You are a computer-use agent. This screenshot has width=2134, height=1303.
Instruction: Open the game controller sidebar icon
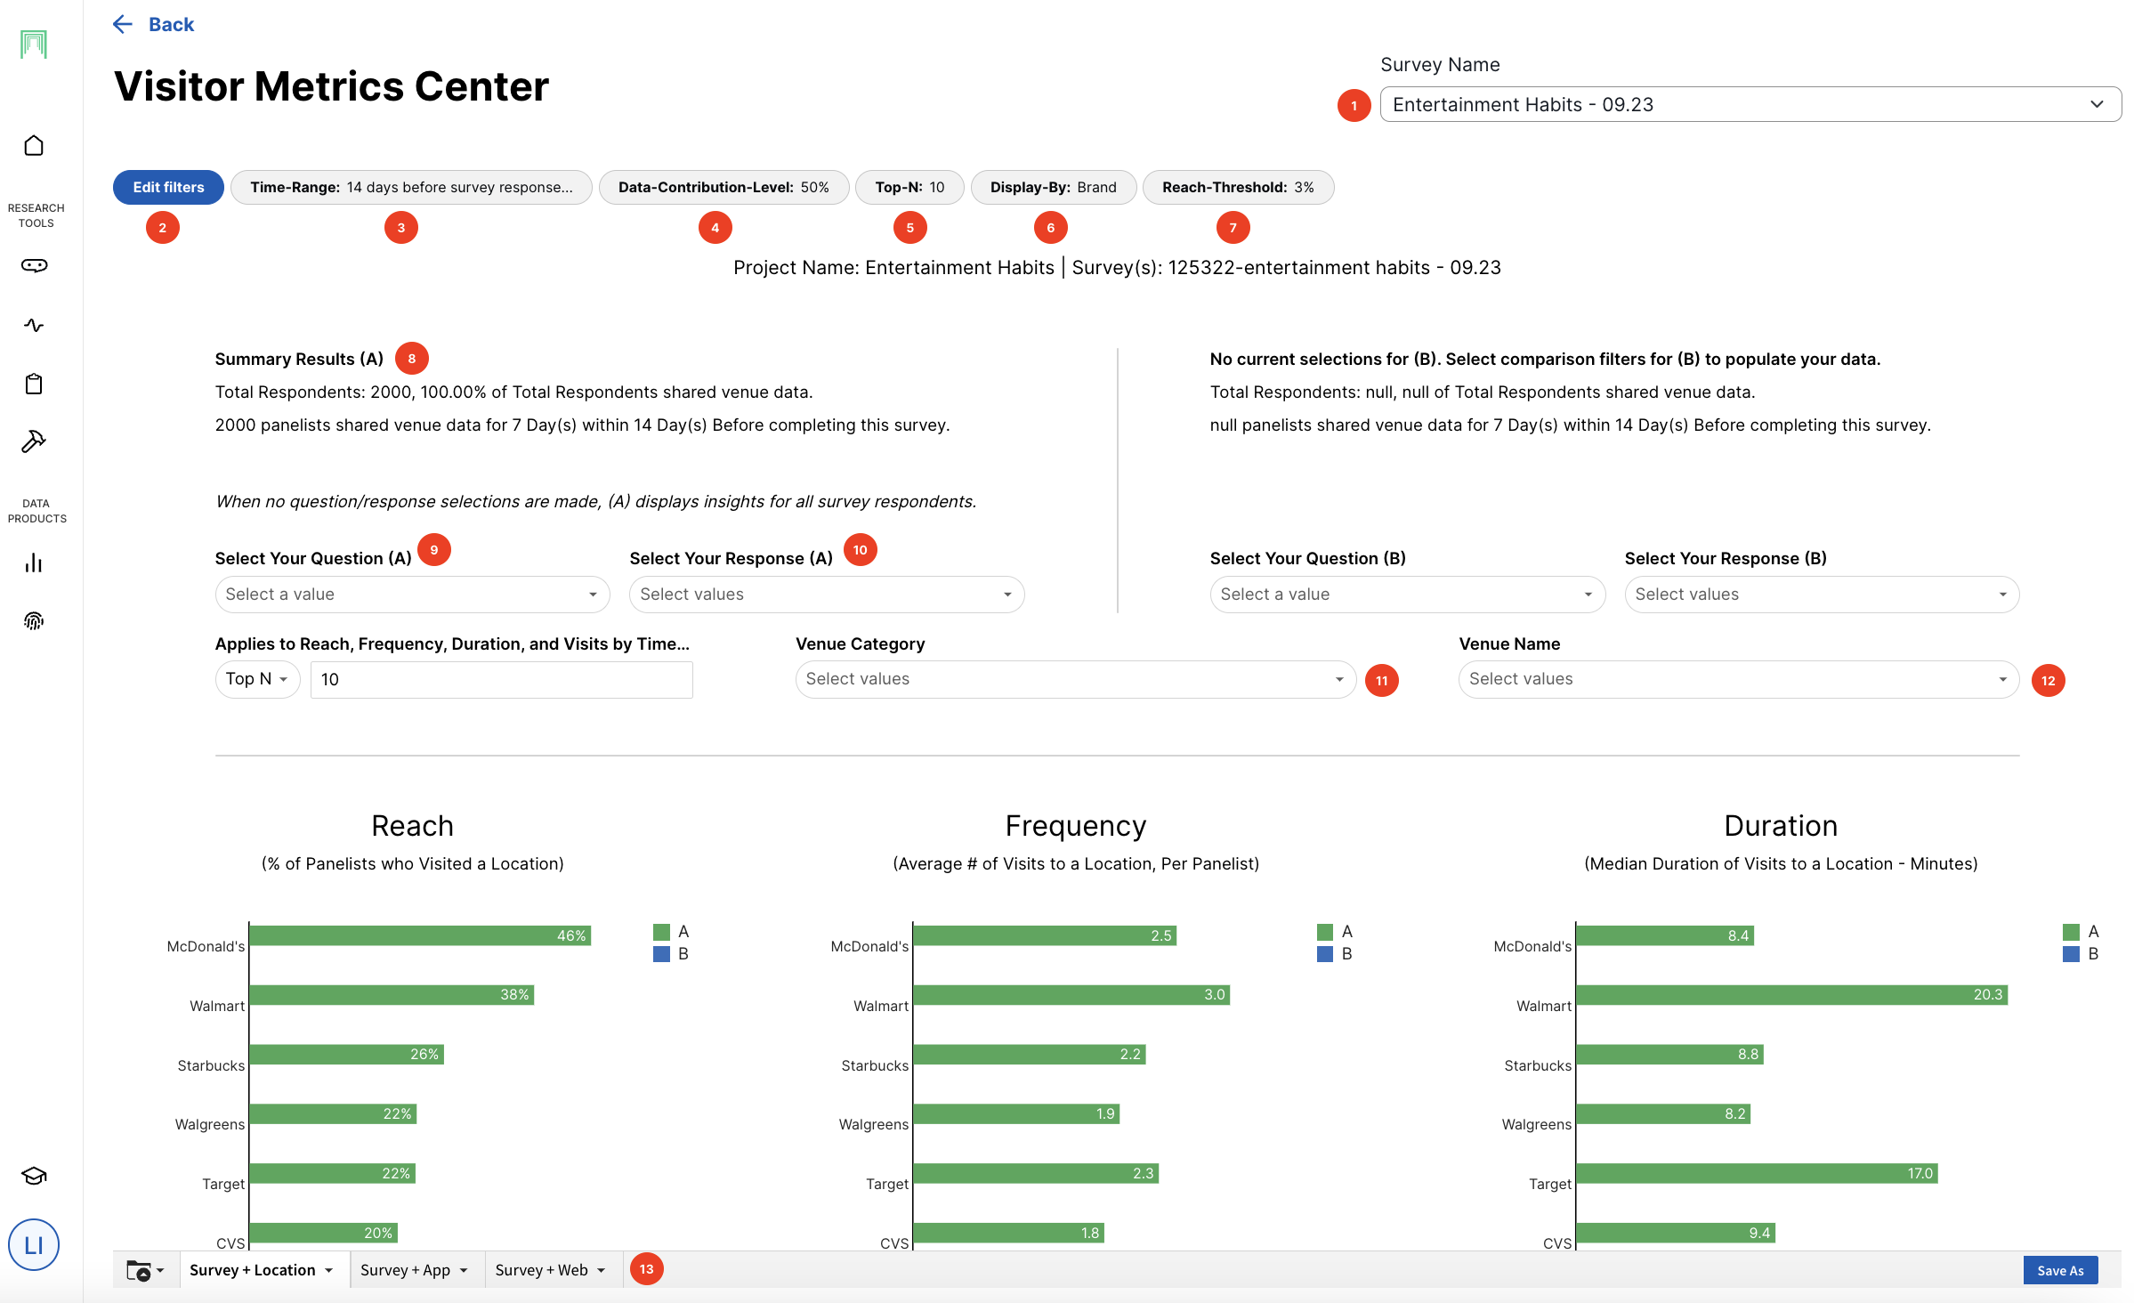click(34, 265)
